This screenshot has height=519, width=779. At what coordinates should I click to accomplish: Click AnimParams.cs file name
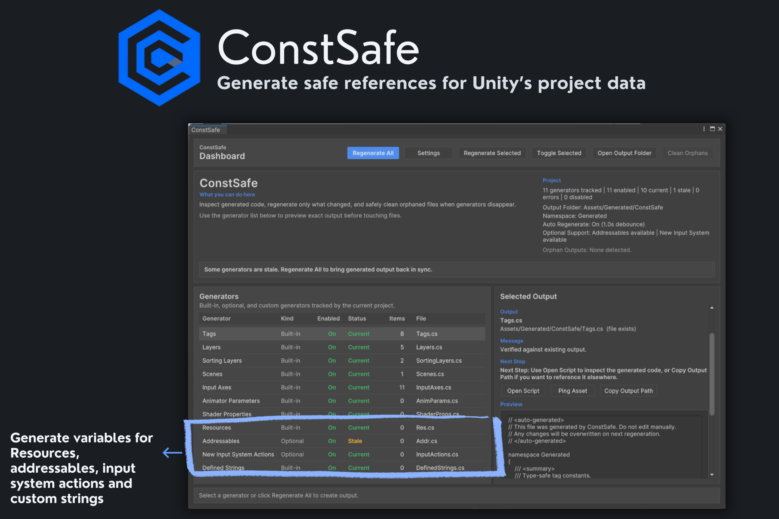click(x=437, y=401)
